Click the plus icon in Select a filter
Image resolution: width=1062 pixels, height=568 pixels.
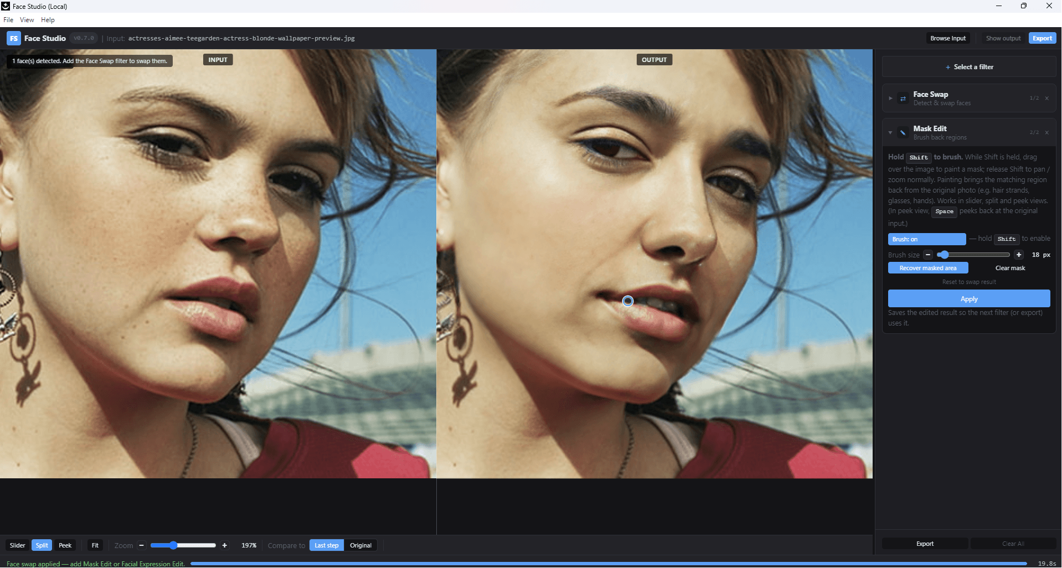[x=948, y=67]
